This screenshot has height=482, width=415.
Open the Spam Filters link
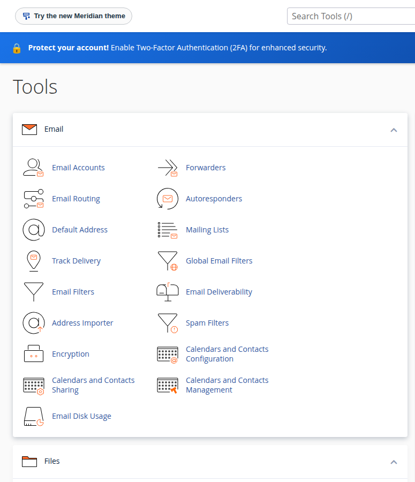click(x=207, y=323)
